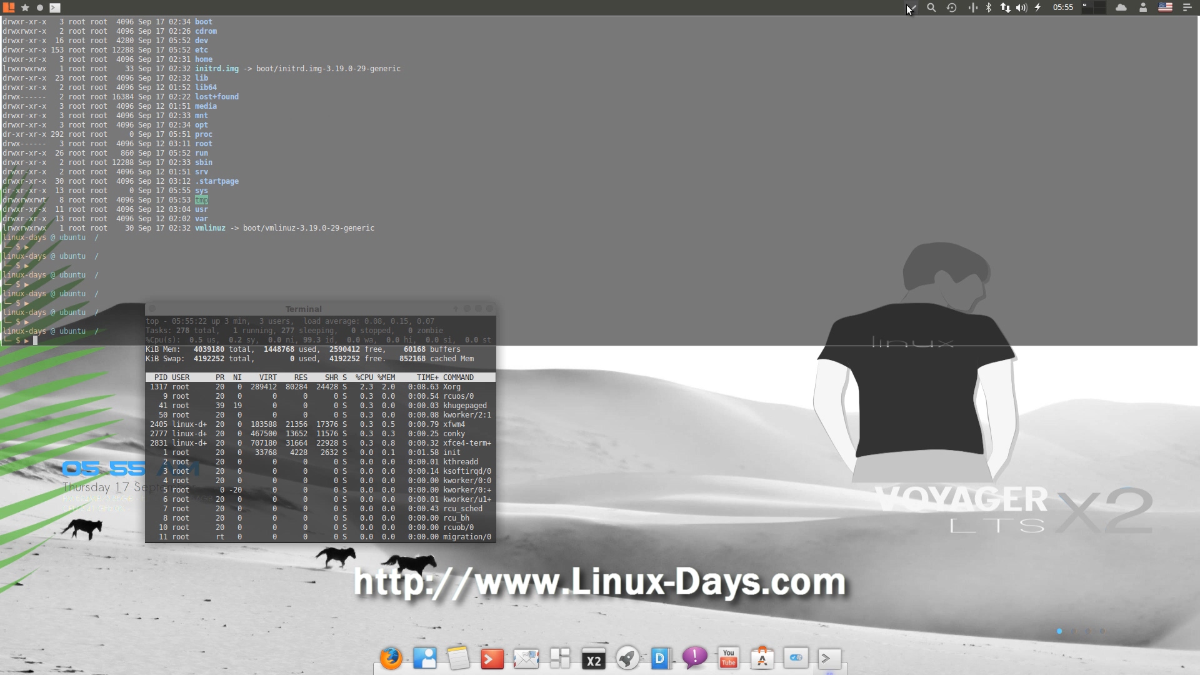The height and width of the screenshot is (675, 1200).
Task: Select the xfwm4 process row
Action: pos(321,424)
